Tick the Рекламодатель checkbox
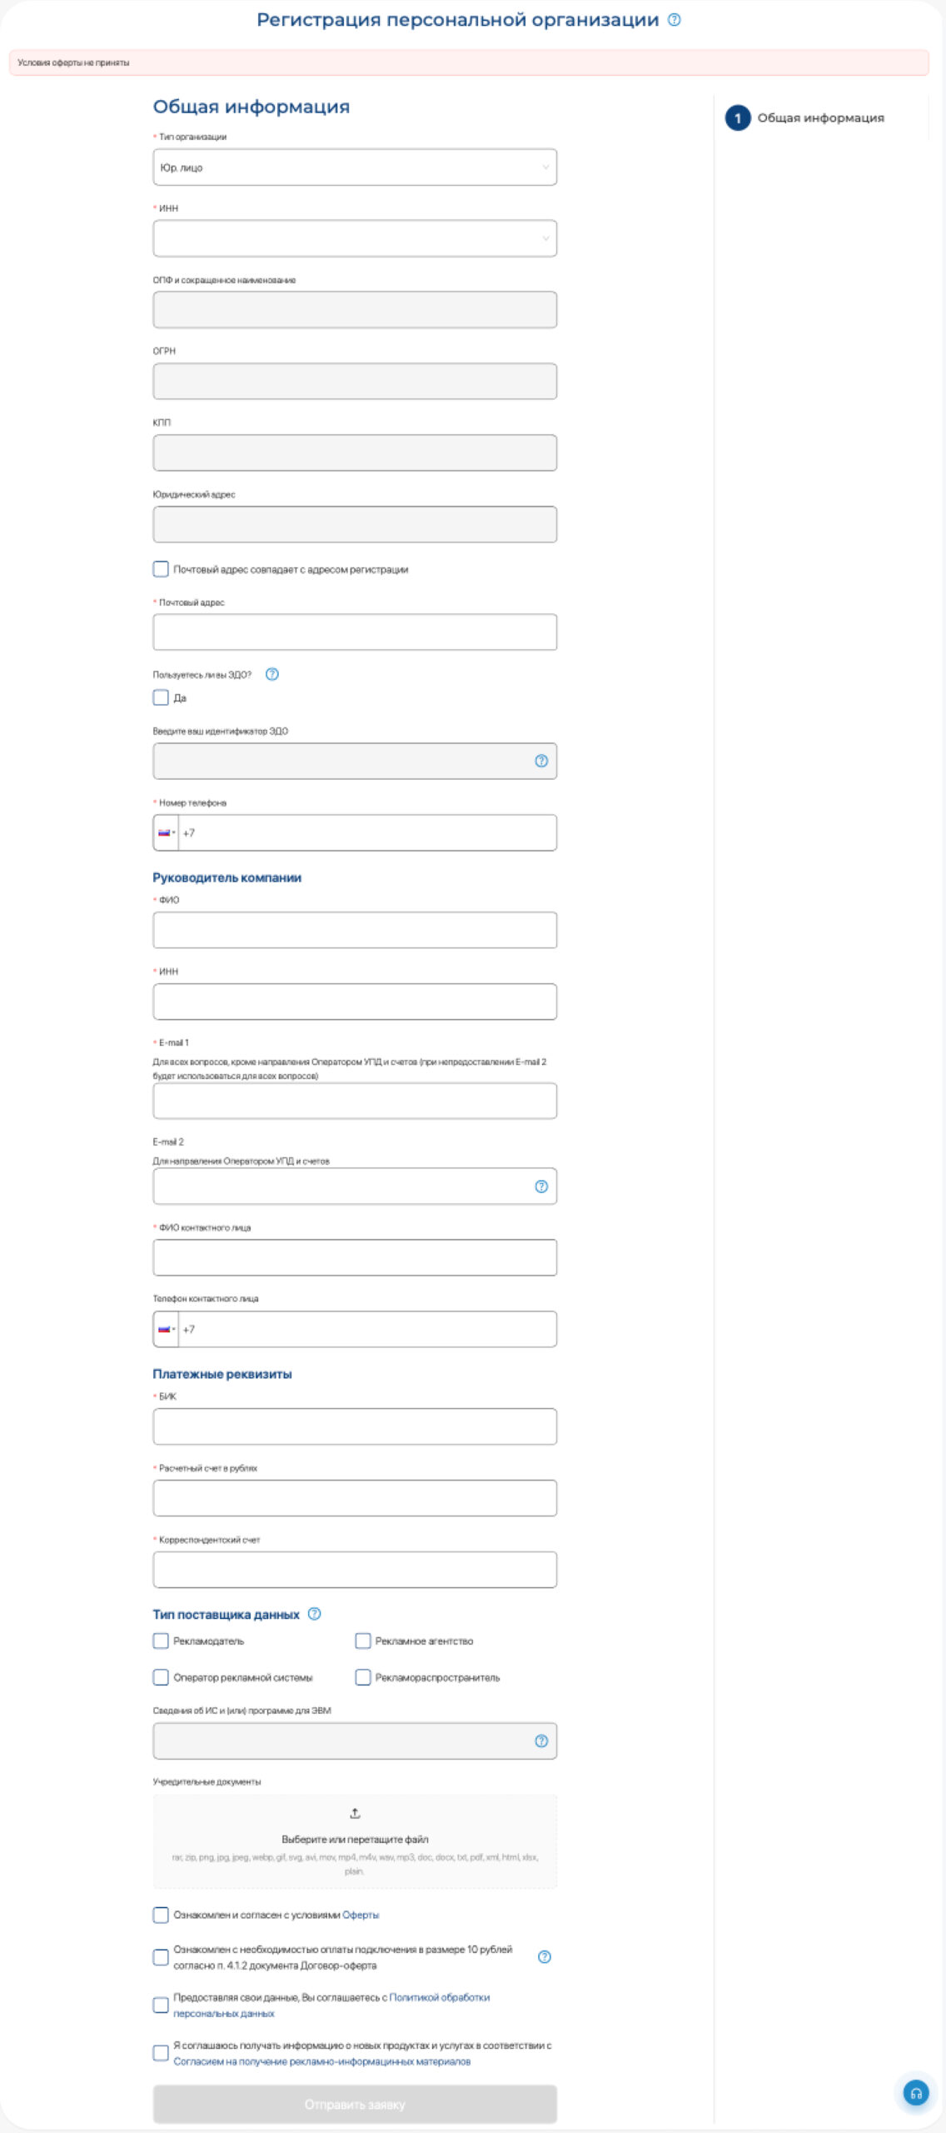The height and width of the screenshot is (2133, 946). point(161,1641)
